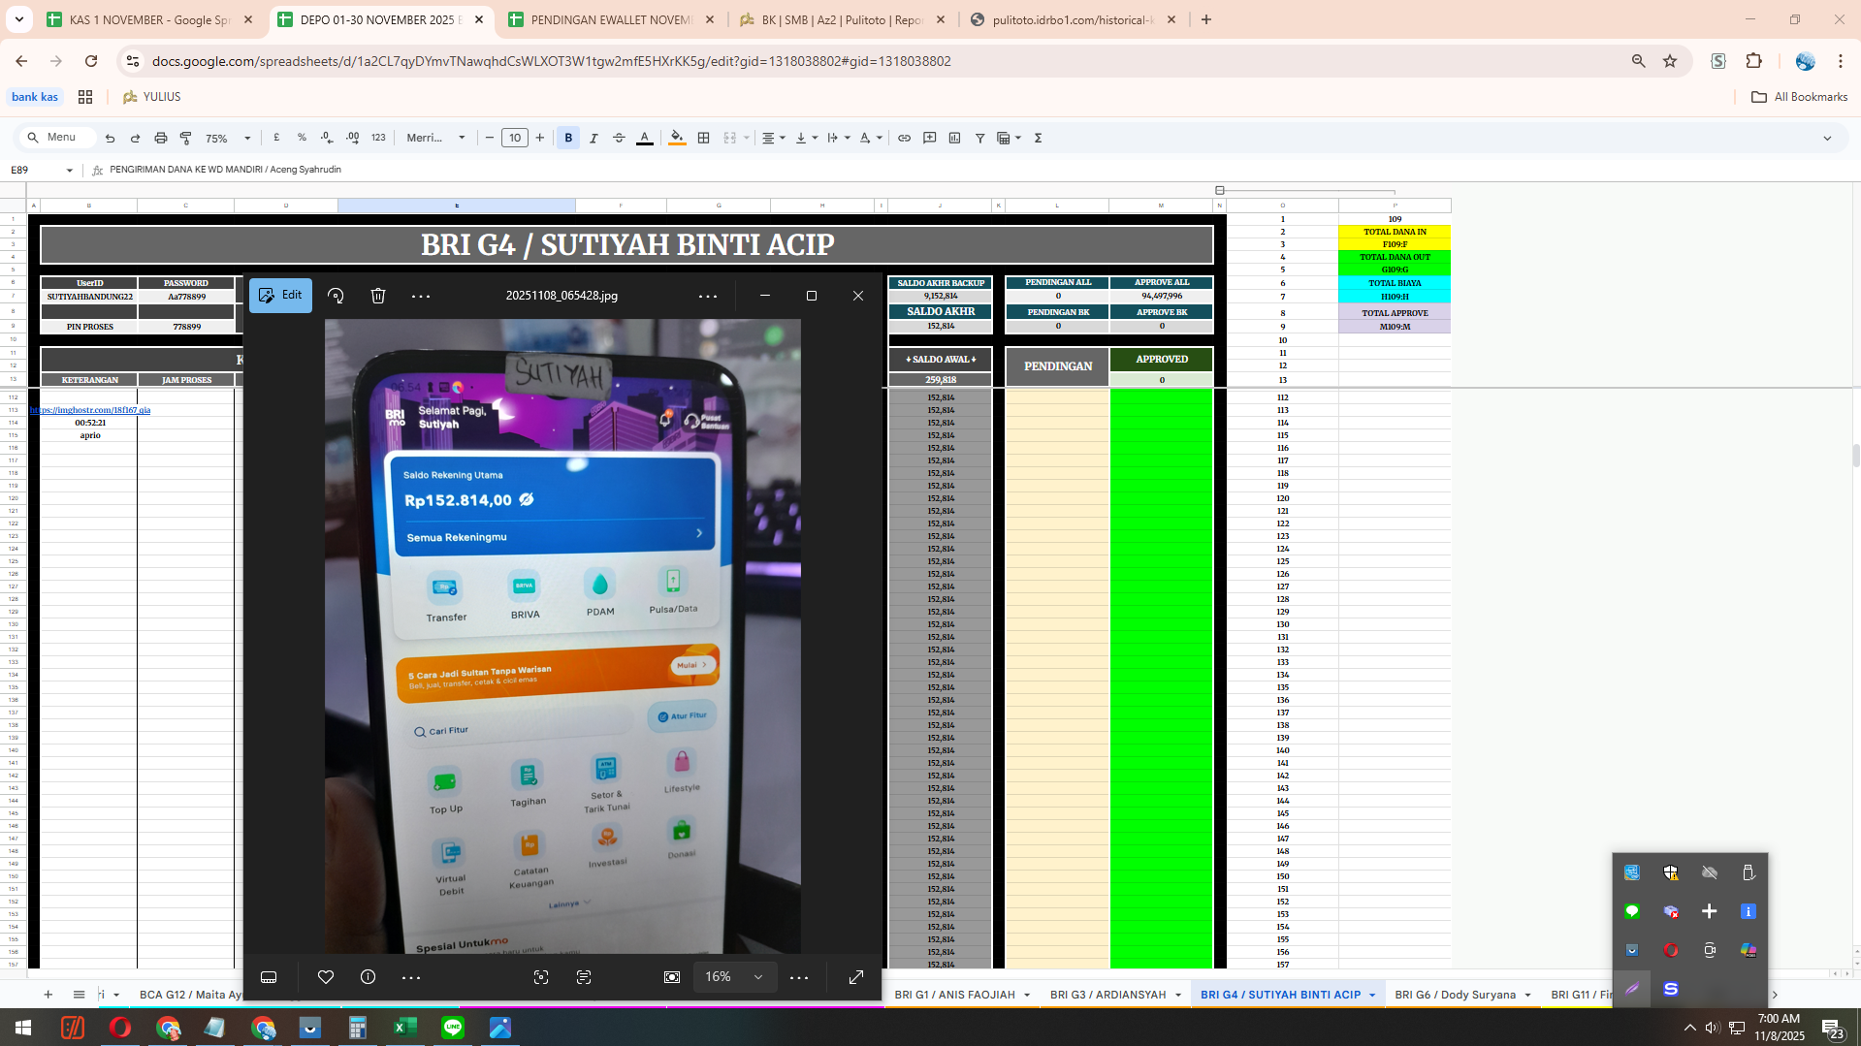1861x1046 pixels.
Task: Insert a link from the toolbar
Action: coord(904,138)
